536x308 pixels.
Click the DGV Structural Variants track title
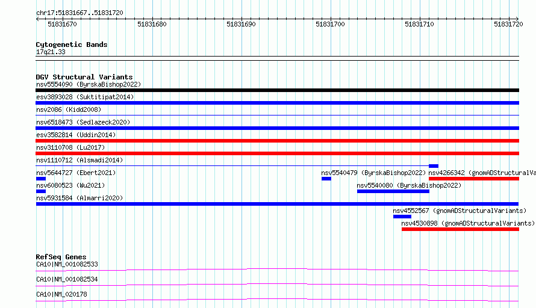point(84,77)
